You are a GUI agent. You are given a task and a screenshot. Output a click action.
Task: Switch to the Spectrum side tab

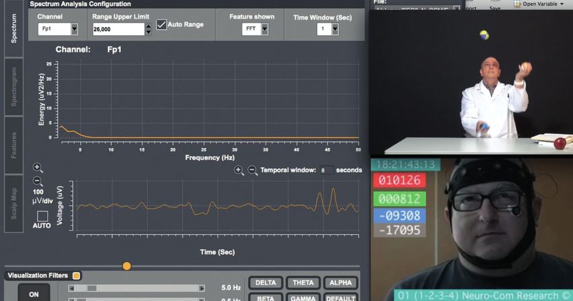tap(14, 28)
